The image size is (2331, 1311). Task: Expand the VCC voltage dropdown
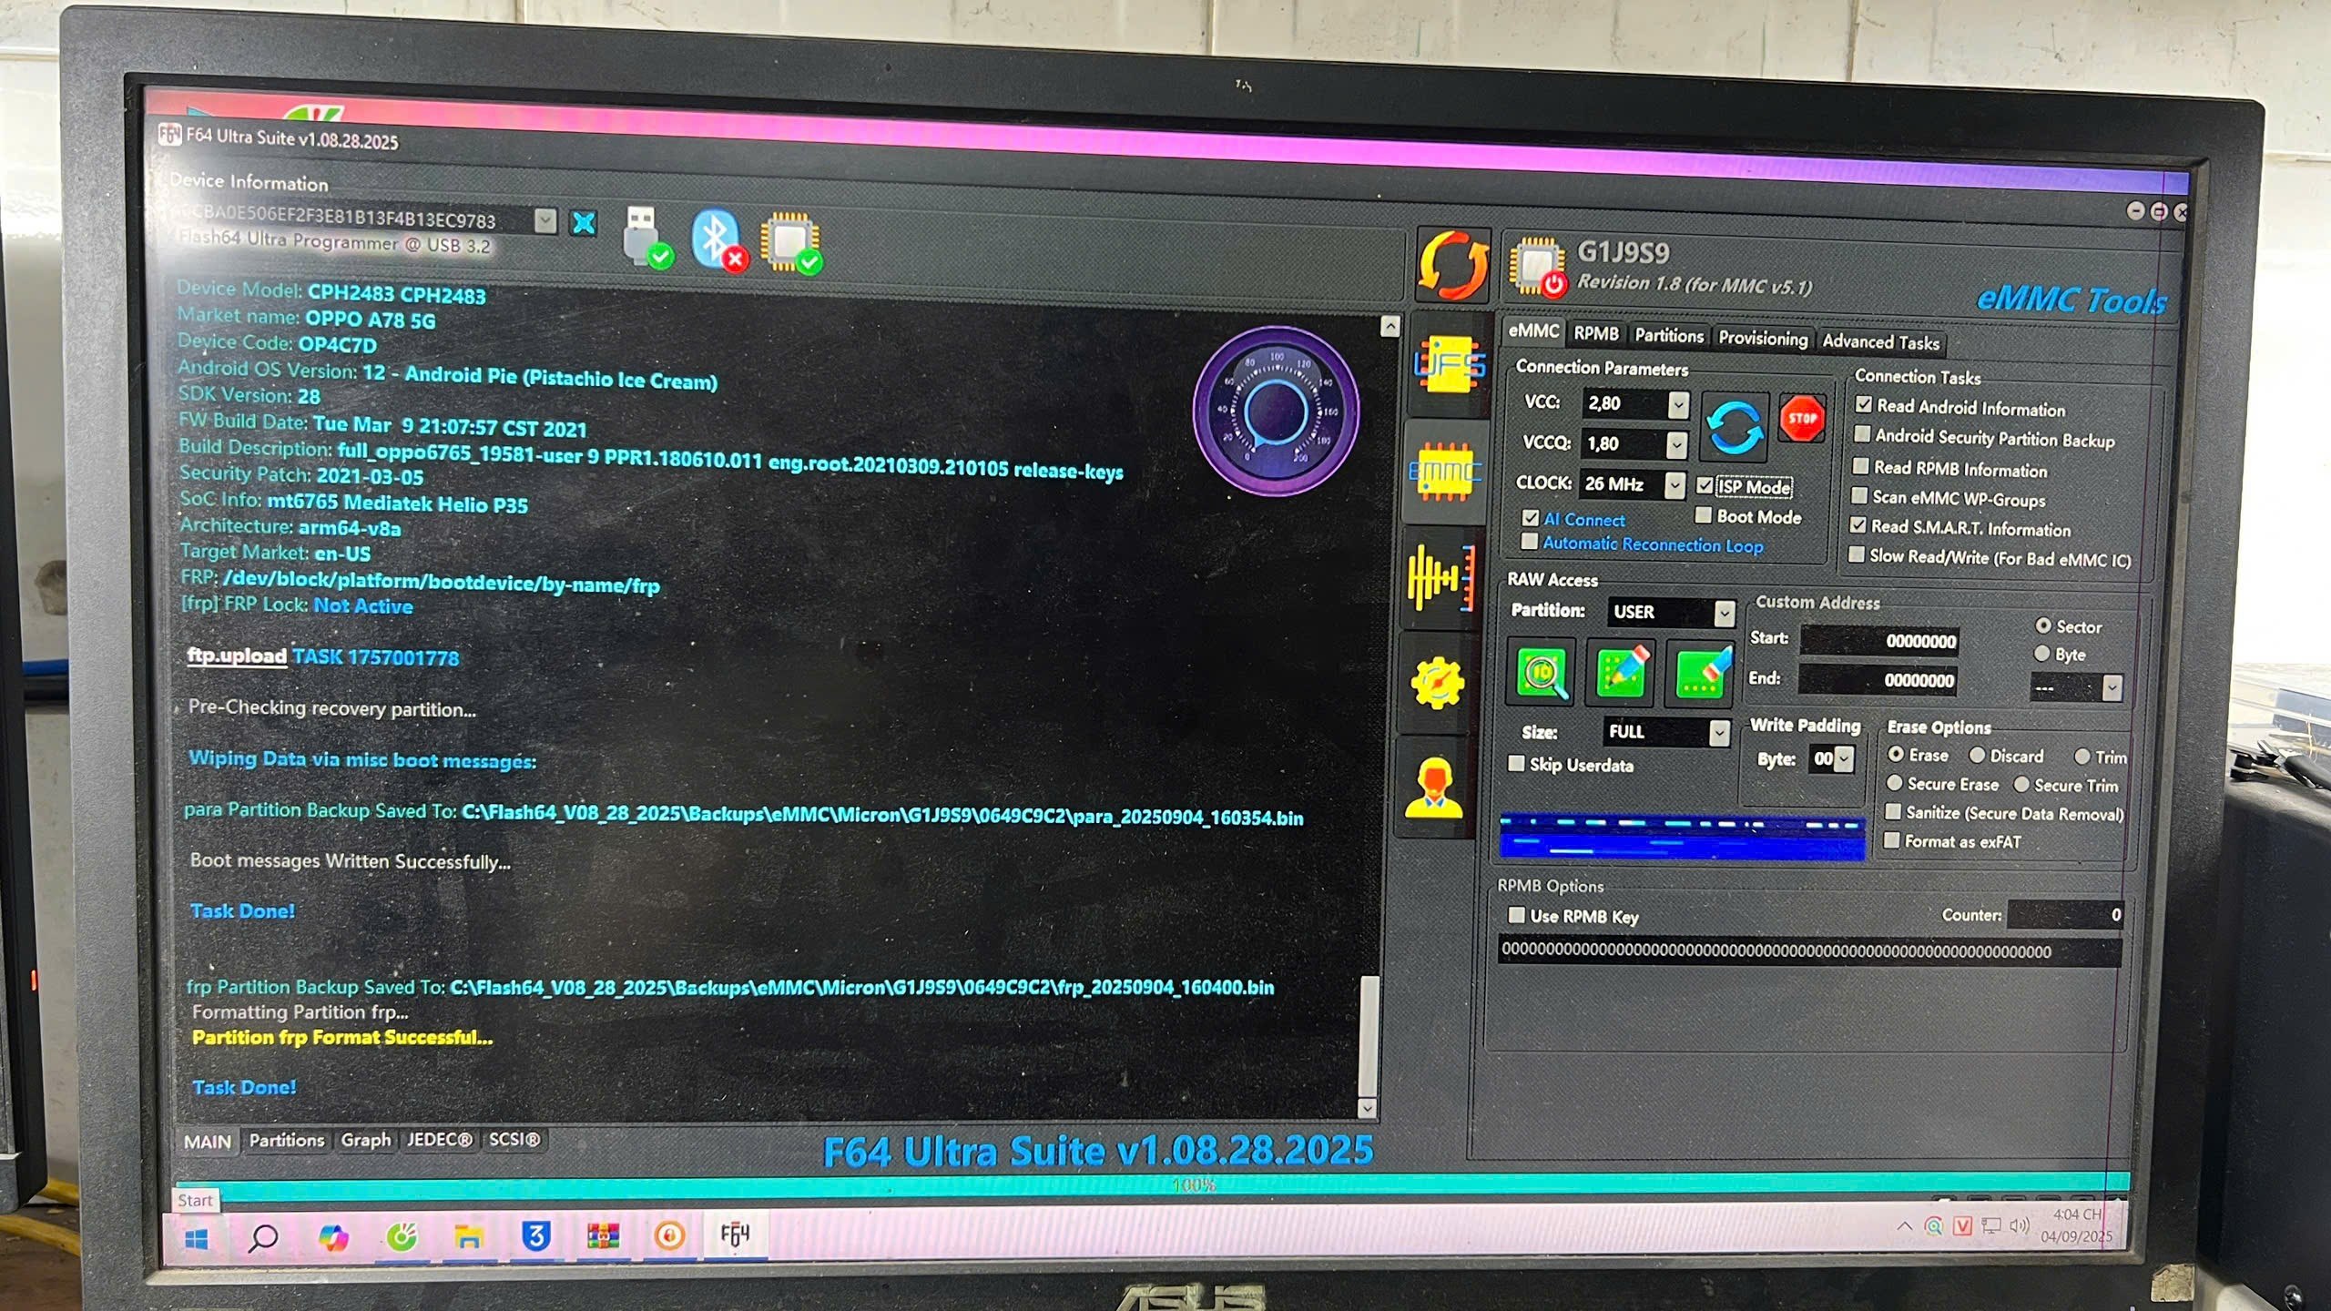(1677, 403)
